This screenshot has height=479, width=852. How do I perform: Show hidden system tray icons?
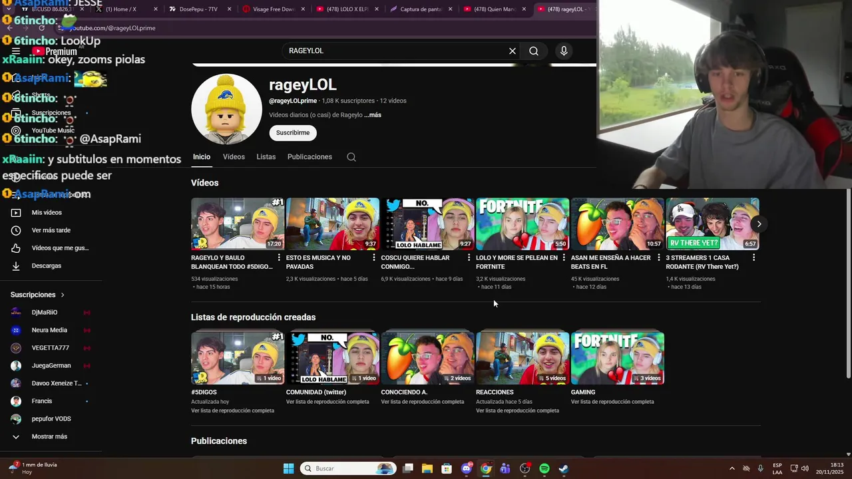(x=732, y=468)
